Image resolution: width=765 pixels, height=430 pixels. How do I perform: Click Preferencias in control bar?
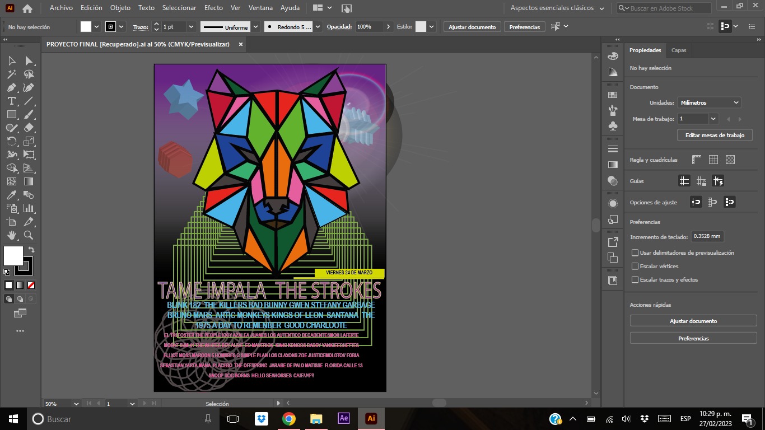pos(525,27)
